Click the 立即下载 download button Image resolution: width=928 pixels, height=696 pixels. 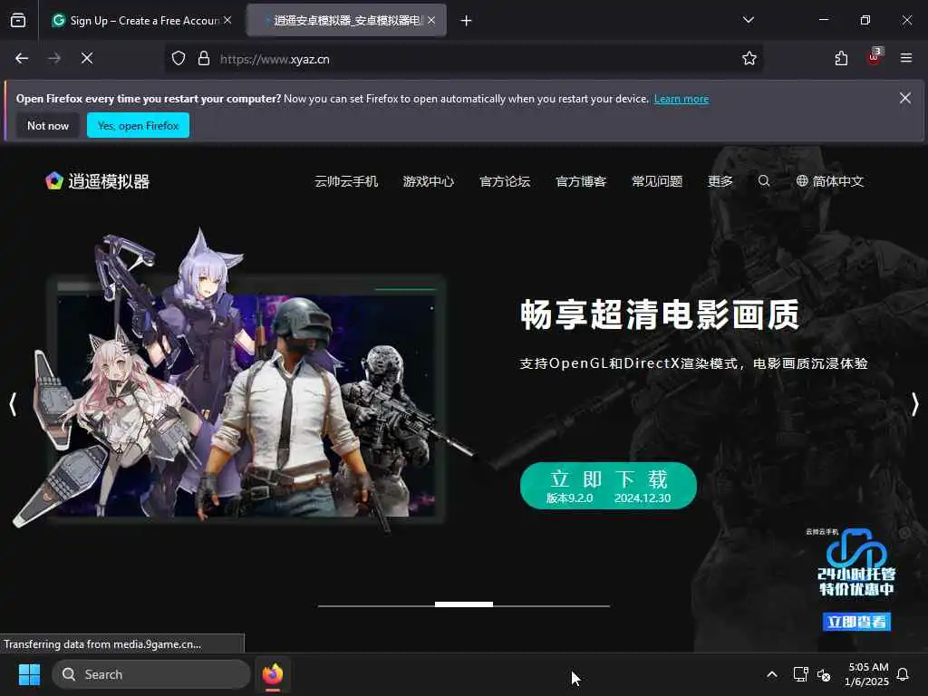(608, 486)
